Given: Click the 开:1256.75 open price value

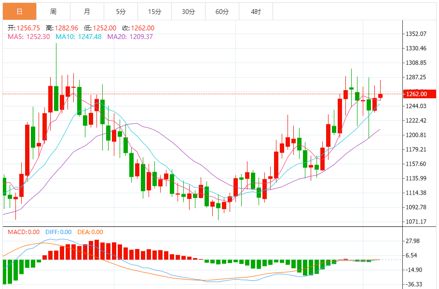Looking at the screenshot, I should coord(24,28).
